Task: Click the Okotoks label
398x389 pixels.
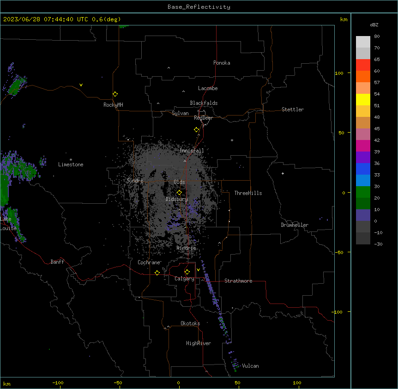Action: coord(190,323)
